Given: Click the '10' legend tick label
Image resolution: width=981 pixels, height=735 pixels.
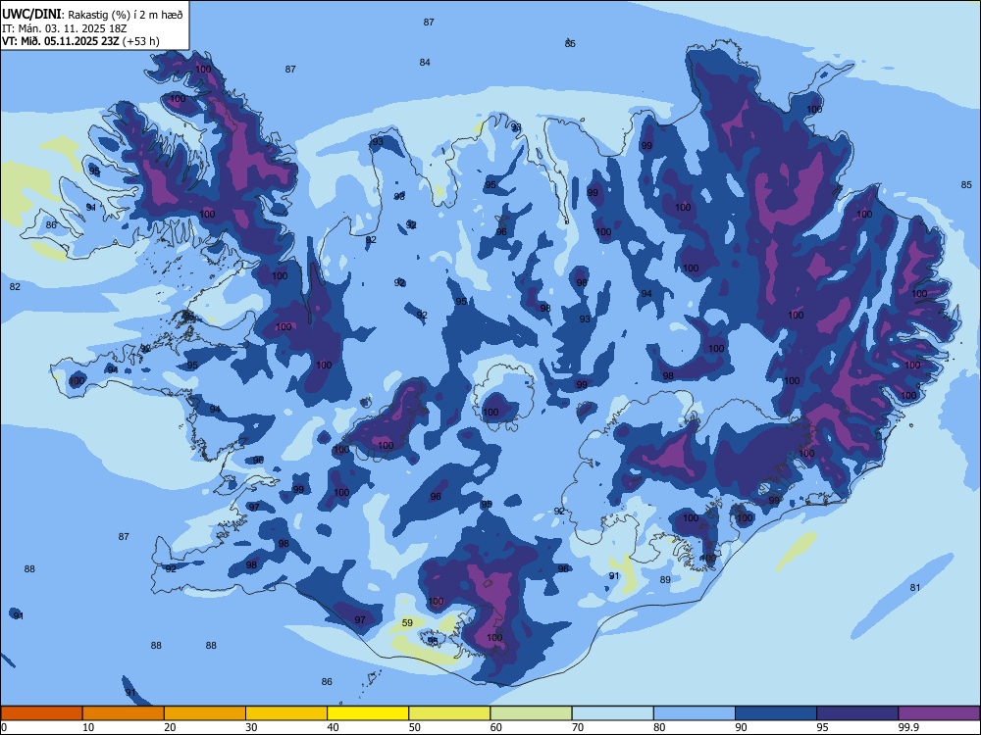Looking at the screenshot, I should tap(88, 727).
